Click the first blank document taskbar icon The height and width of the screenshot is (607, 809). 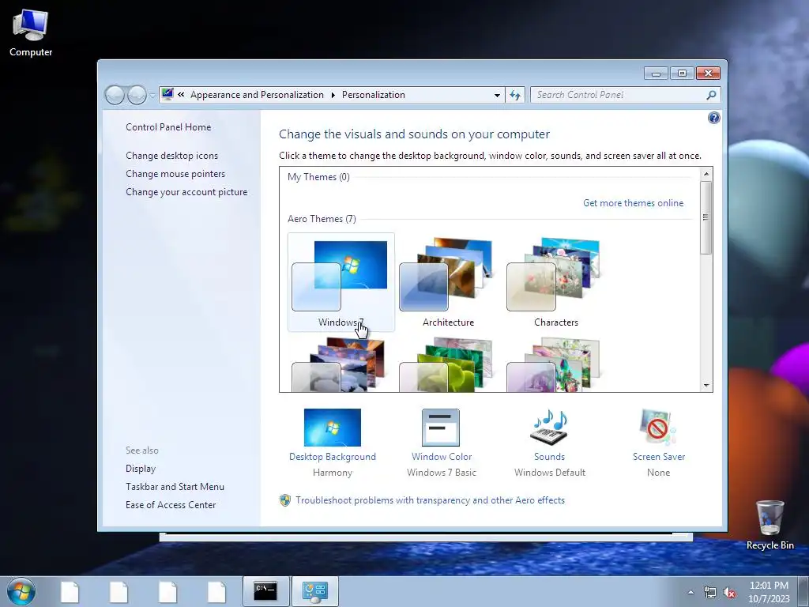pyautogui.click(x=70, y=592)
